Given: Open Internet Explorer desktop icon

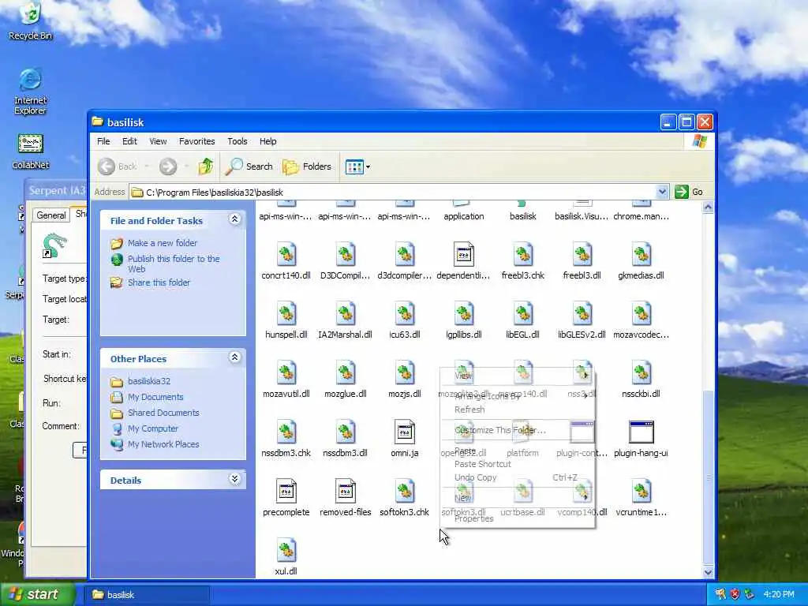Looking at the screenshot, I should pos(31,92).
